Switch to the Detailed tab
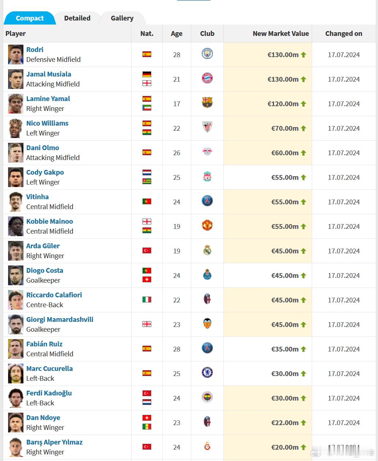 pos(77,18)
